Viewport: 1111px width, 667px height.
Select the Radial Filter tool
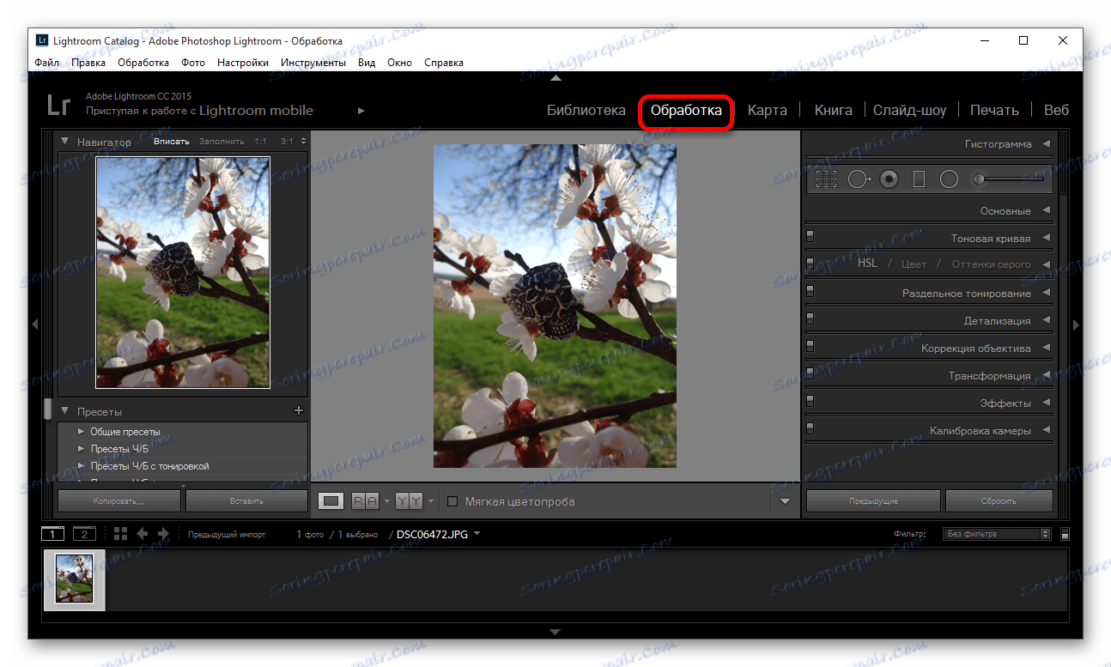coord(949,179)
